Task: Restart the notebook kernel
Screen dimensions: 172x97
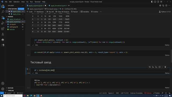Action: (74, 12)
